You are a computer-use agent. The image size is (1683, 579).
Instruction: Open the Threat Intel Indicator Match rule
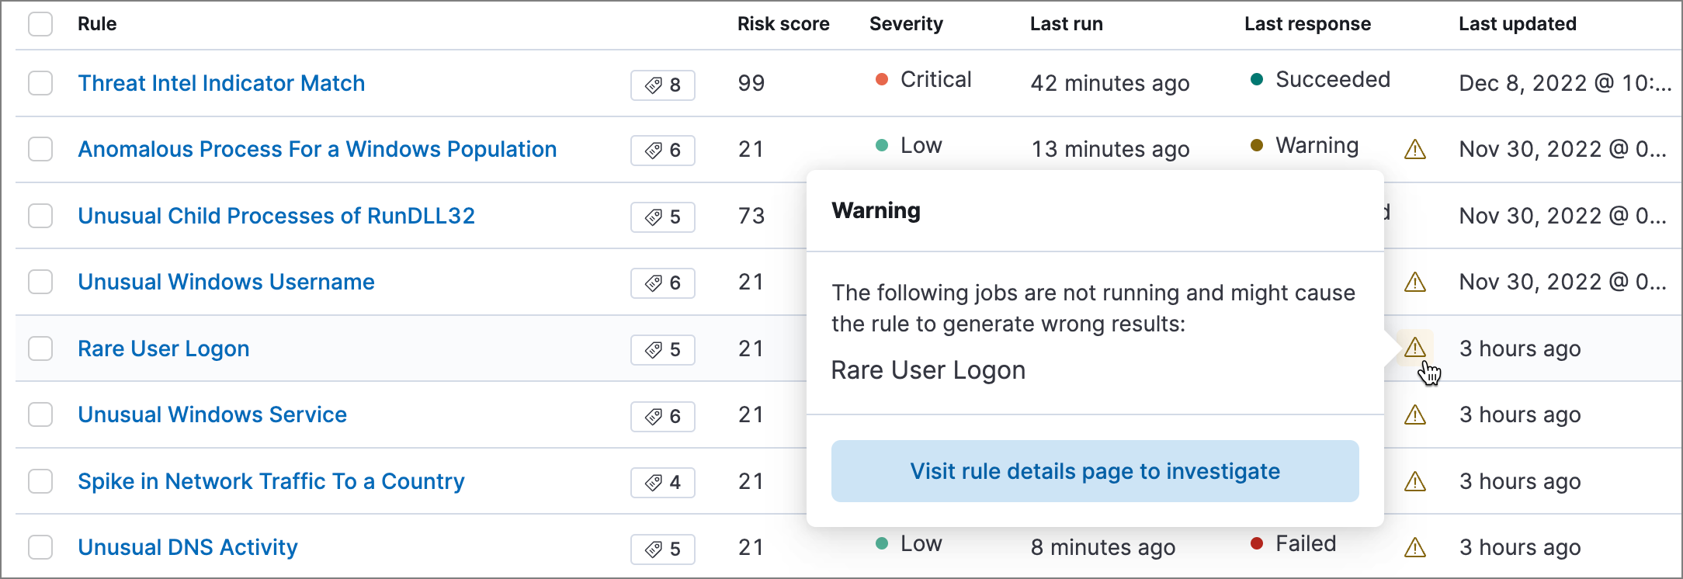click(x=221, y=83)
